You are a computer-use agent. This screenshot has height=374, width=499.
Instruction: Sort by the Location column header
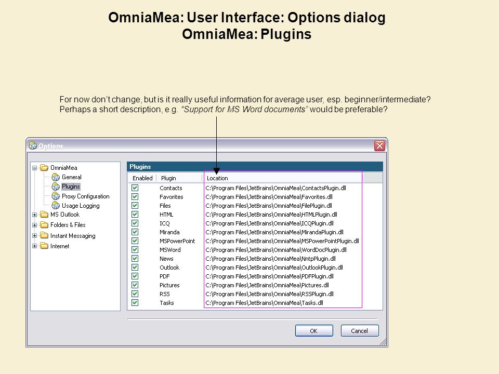tap(283, 178)
